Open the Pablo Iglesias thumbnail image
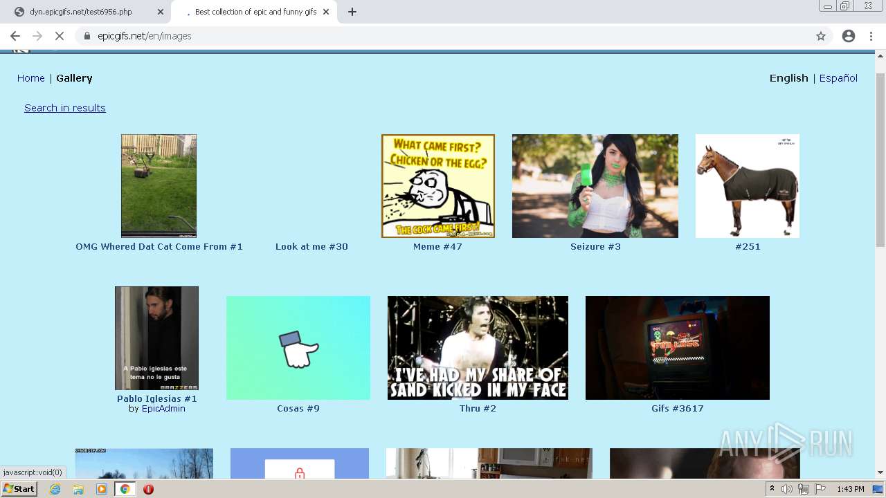The height and width of the screenshot is (498, 886). coord(156,338)
